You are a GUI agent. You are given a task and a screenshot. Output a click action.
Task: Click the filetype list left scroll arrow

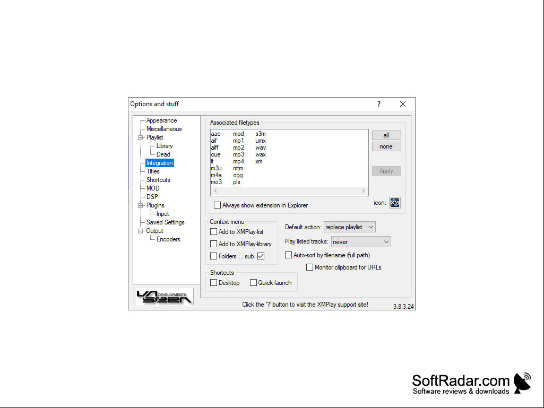[216, 191]
